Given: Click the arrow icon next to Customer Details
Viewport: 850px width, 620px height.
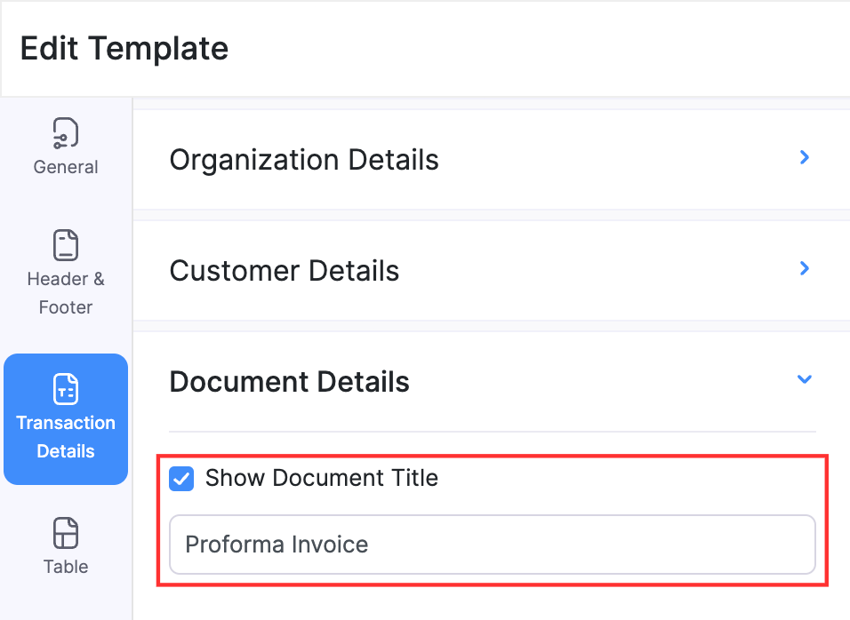Looking at the screenshot, I should [x=804, y=268].
